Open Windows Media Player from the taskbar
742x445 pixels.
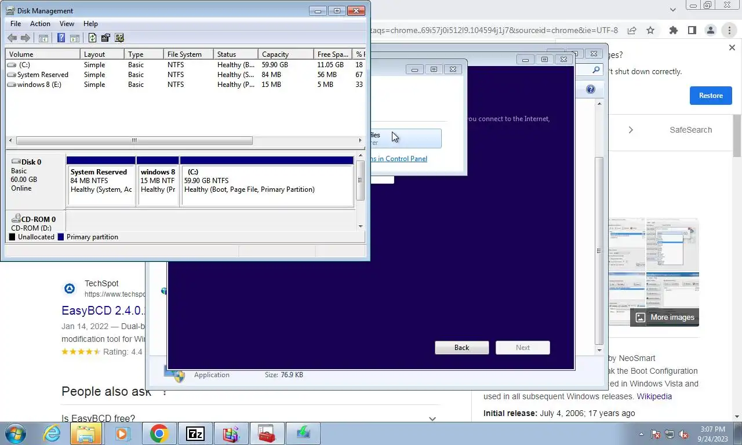[122, 434]
